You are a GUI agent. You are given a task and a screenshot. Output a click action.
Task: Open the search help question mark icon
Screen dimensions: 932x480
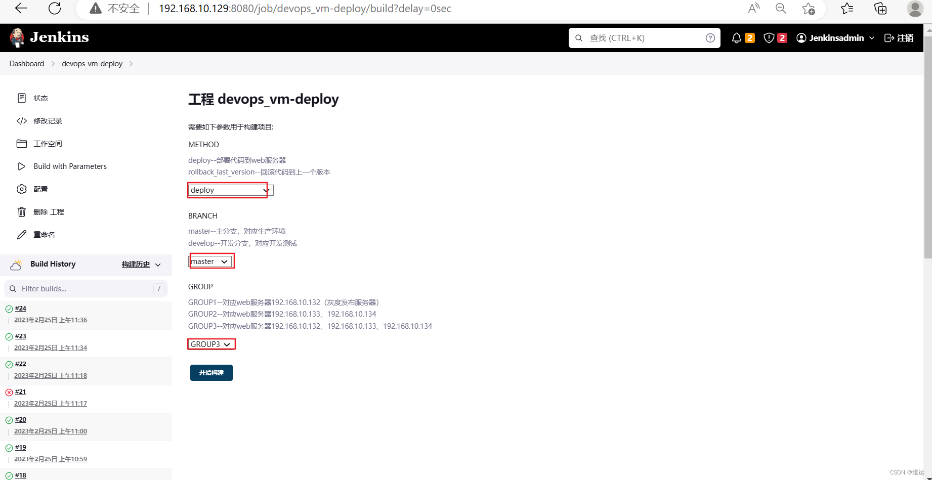(710, 38)
